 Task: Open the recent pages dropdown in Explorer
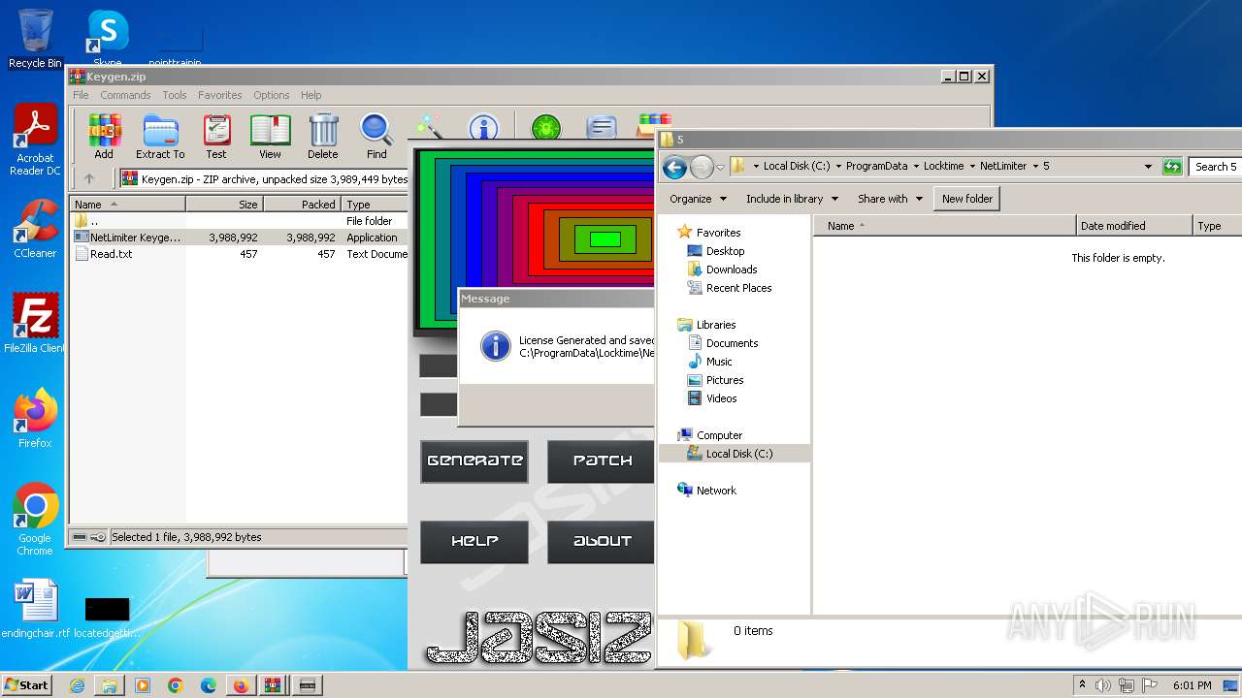point(720,168)
